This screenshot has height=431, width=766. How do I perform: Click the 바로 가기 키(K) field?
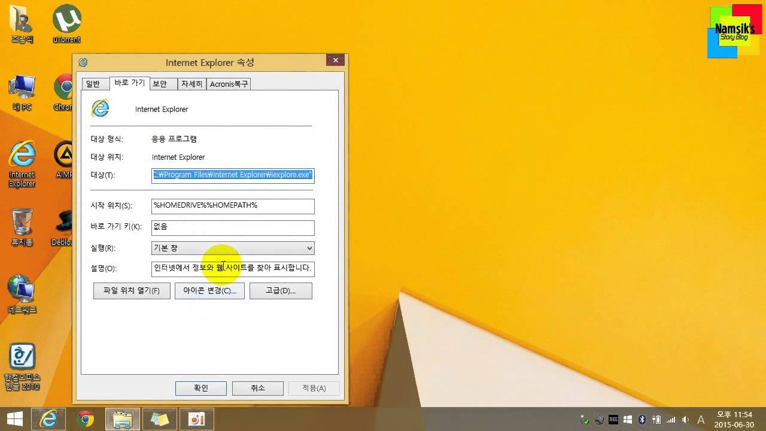(x=233, y=227)
